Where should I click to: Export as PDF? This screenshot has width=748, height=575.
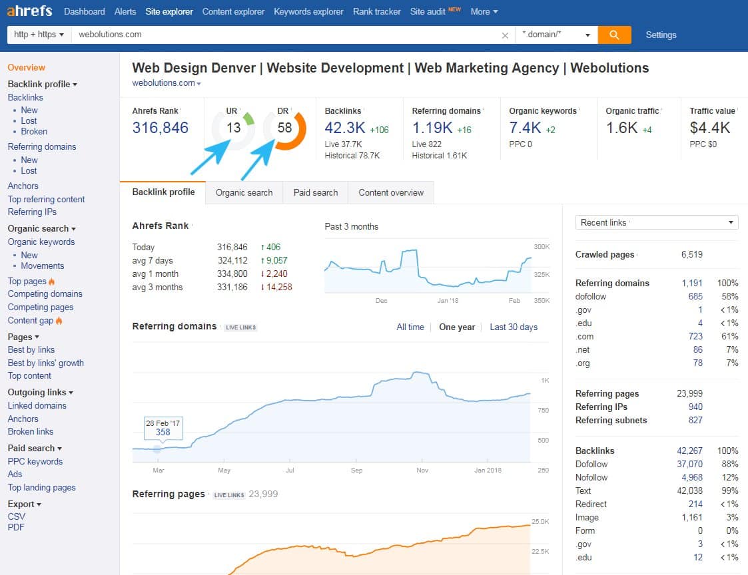click(x=16, y=527)
